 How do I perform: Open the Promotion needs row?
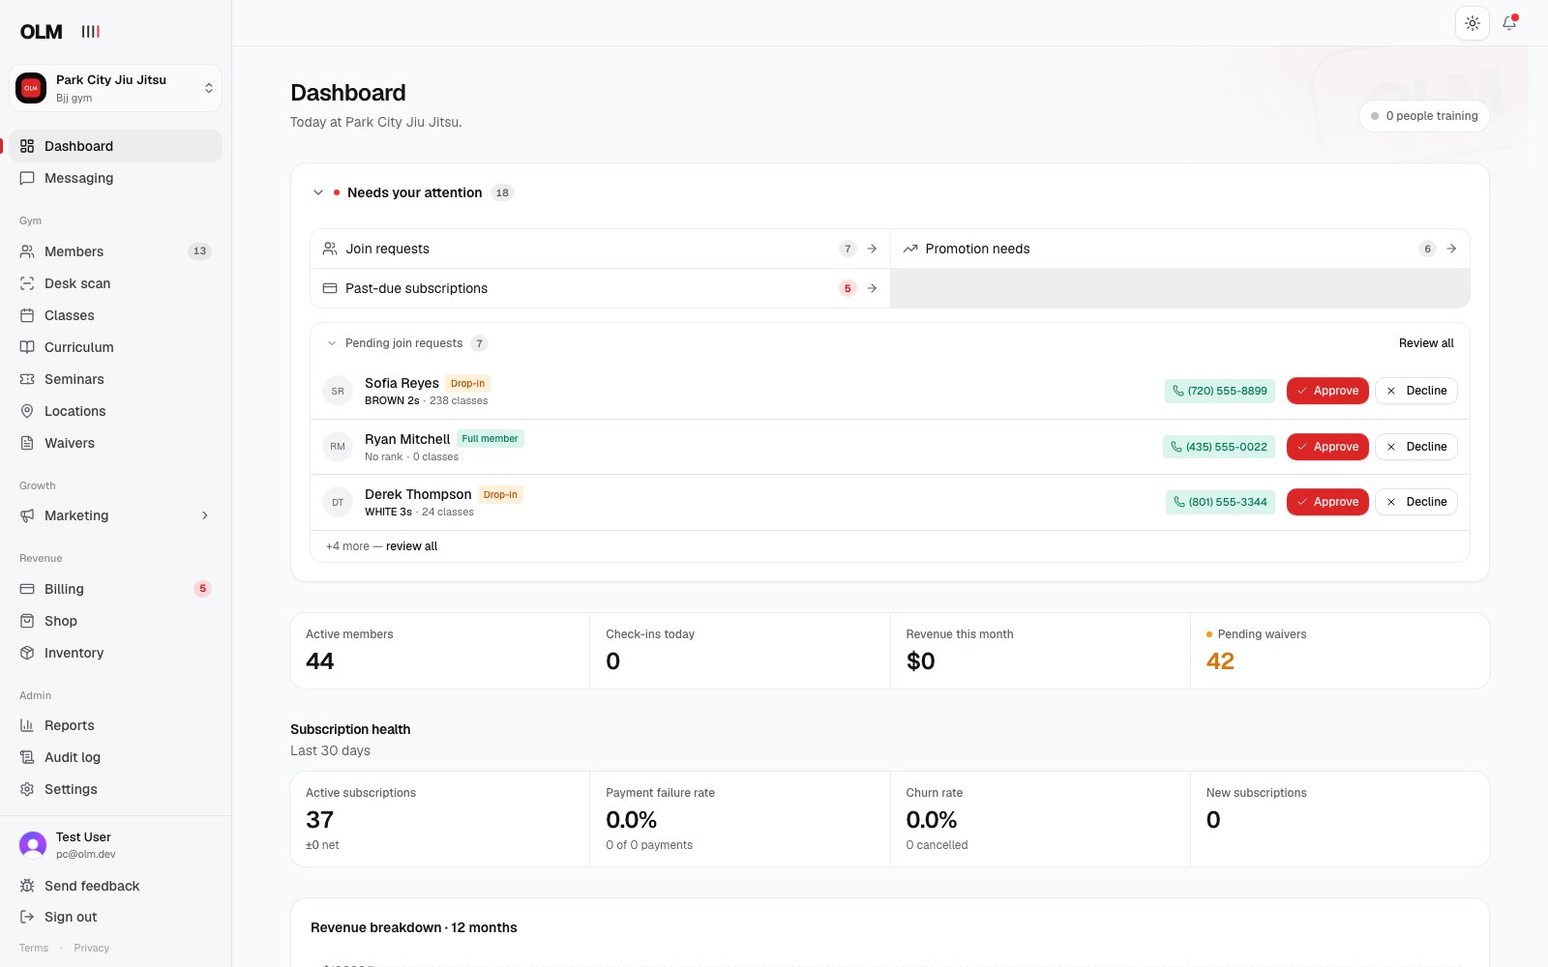click(x=1179, y=249)
